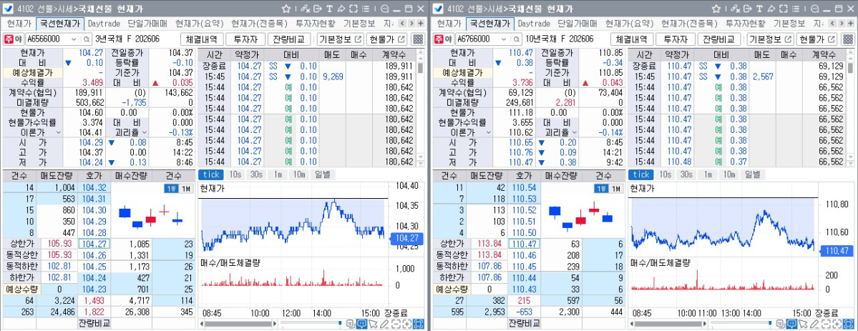Click the grid layout icon beside 현물가 in the left window

click(x=418, y=39)
